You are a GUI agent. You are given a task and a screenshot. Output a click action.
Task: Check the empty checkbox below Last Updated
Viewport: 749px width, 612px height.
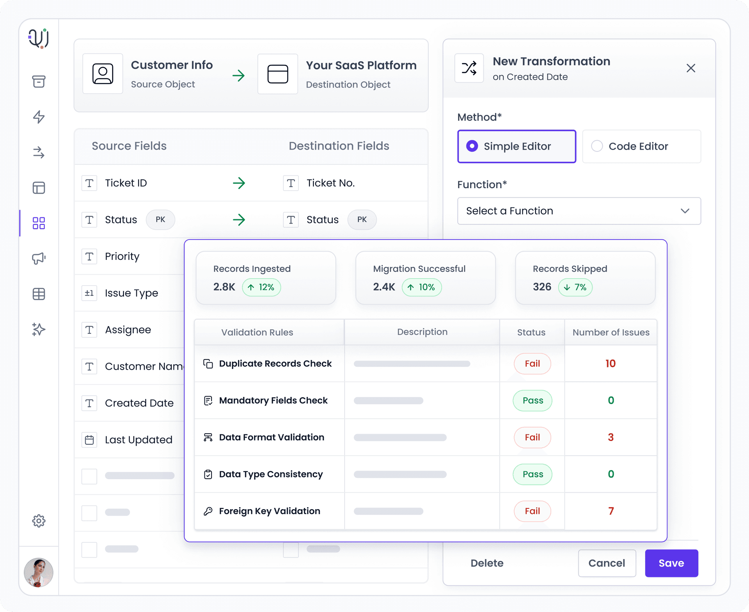pos(89,476)
